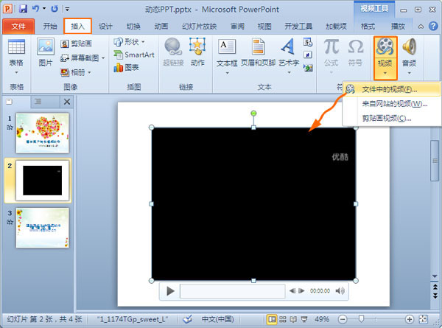The width and height of the screenshot is (442, 328).
Task: Select slide 3 thumbnail
Action: coord(42,228)
